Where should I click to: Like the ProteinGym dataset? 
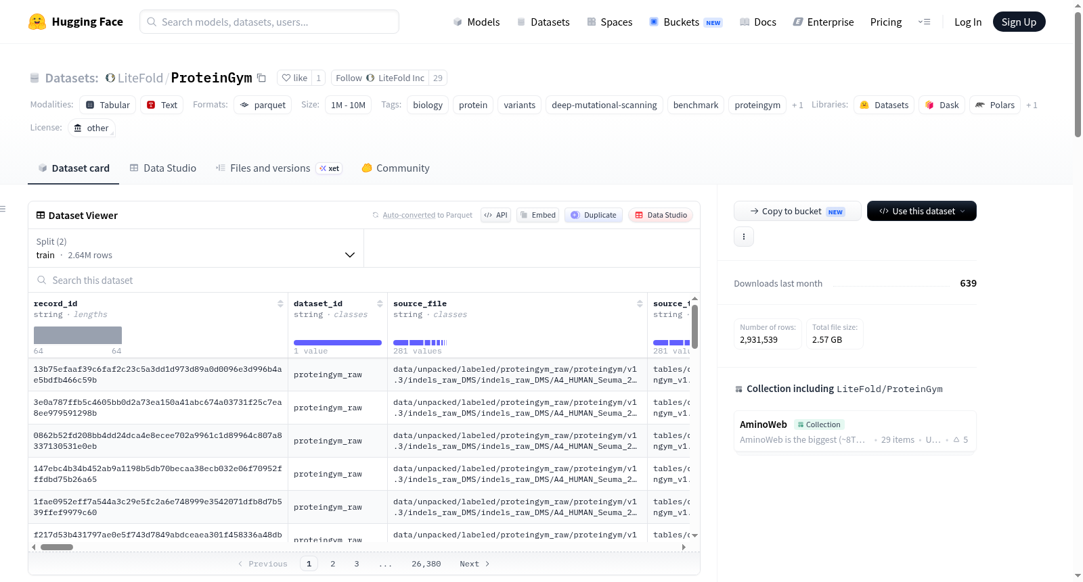294,78
